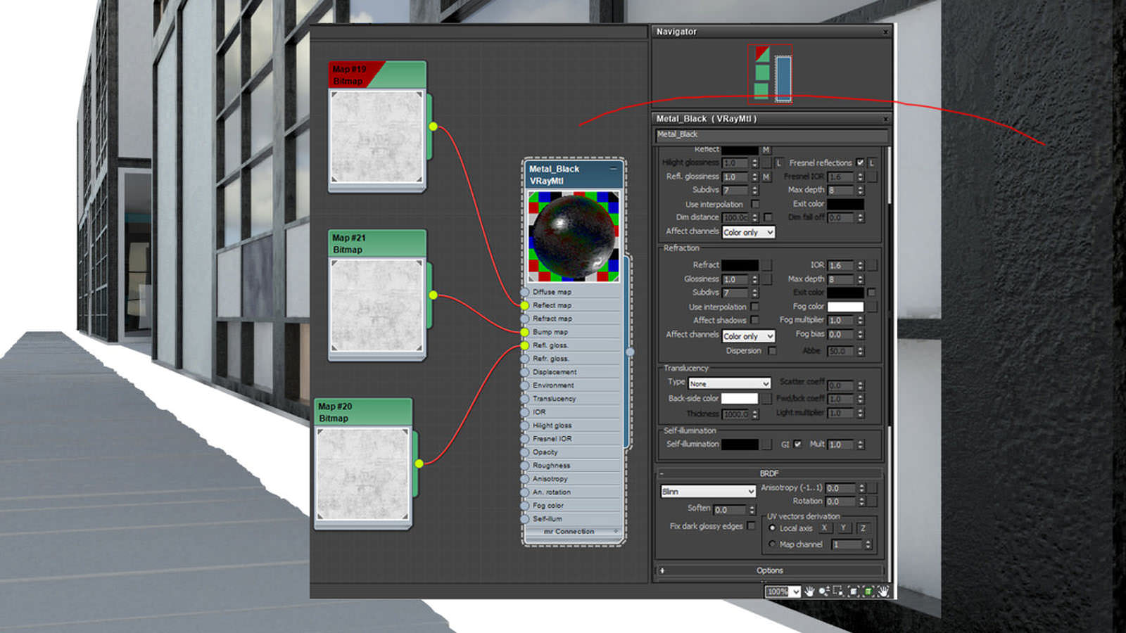Click Map #19 node output socket
This screenshot has width=1126, height=633.
click(x=433, y=127)
